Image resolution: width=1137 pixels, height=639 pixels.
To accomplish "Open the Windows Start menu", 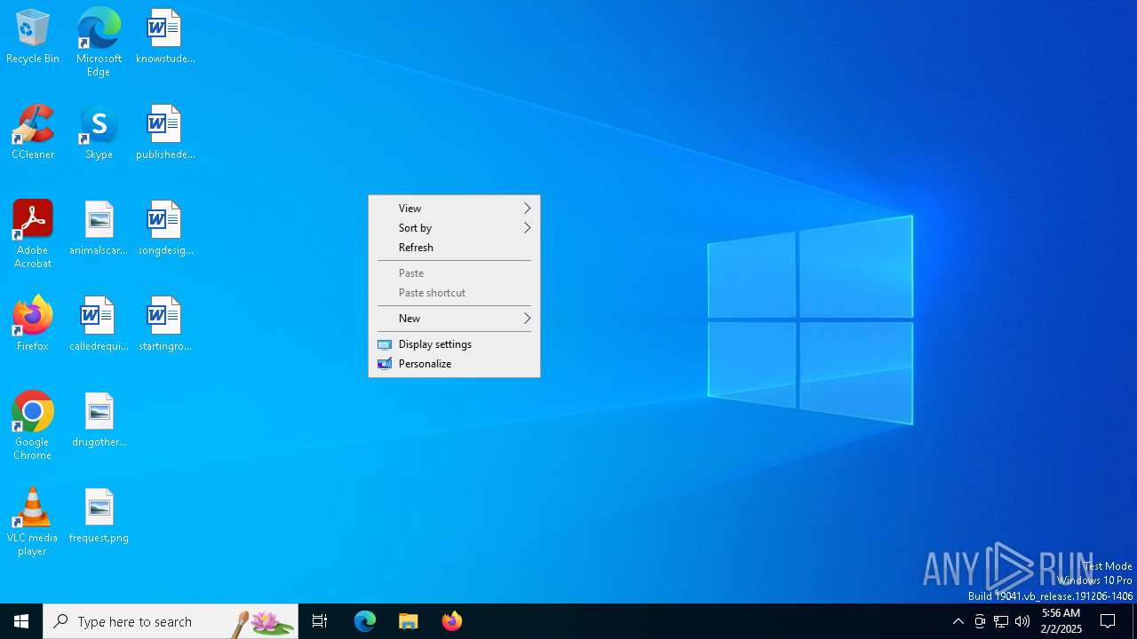I will tap(21, 621).
